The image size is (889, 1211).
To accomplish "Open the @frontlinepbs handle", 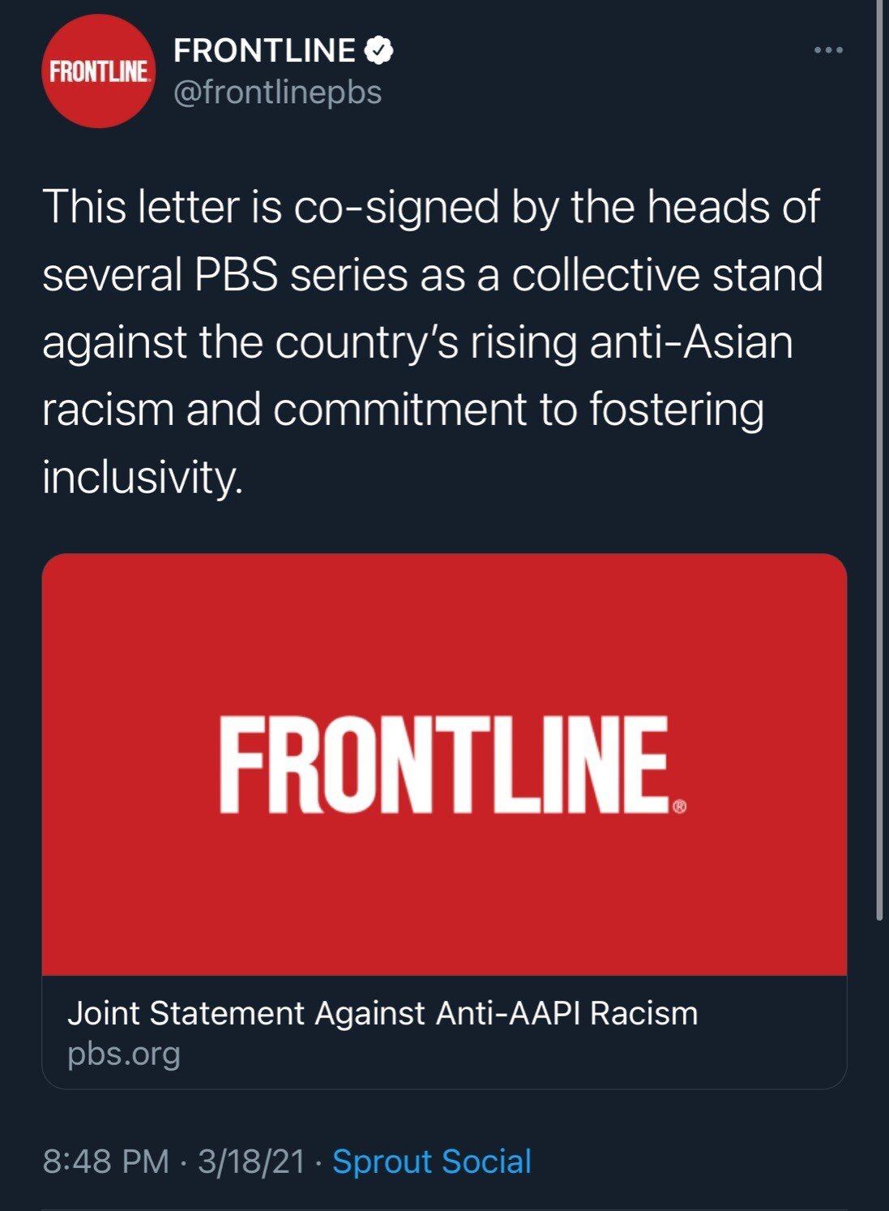I will 277,92.
